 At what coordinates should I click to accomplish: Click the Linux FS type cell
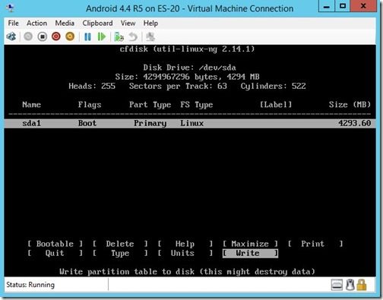191,123
